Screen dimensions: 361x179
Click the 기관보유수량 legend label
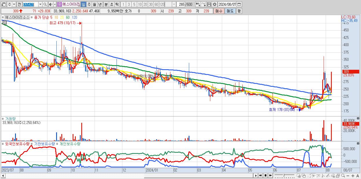click(x=44, y=144)
